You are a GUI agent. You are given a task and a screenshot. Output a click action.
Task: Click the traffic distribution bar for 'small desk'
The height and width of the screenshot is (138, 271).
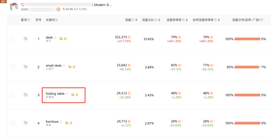pyautogui.click(x=247, y=67)
